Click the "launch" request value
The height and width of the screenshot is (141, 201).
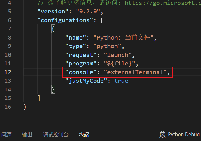[117, 55]
